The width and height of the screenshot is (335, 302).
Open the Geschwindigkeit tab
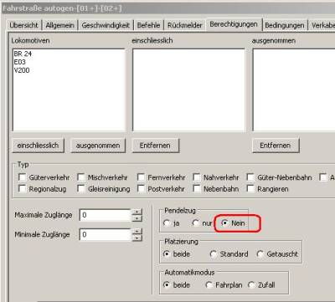[x=106, y=25]
